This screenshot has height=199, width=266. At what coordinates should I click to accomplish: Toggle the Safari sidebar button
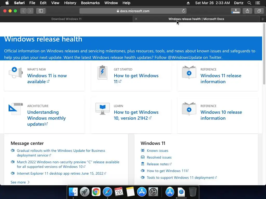coord(41,11)
